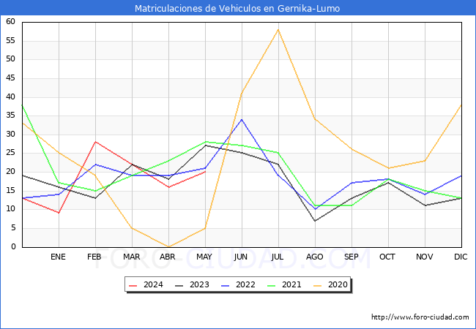Click the 35 value on the y-axis
Image resolution: width=476 pixels, height=329 pixels.
[11, 115]
